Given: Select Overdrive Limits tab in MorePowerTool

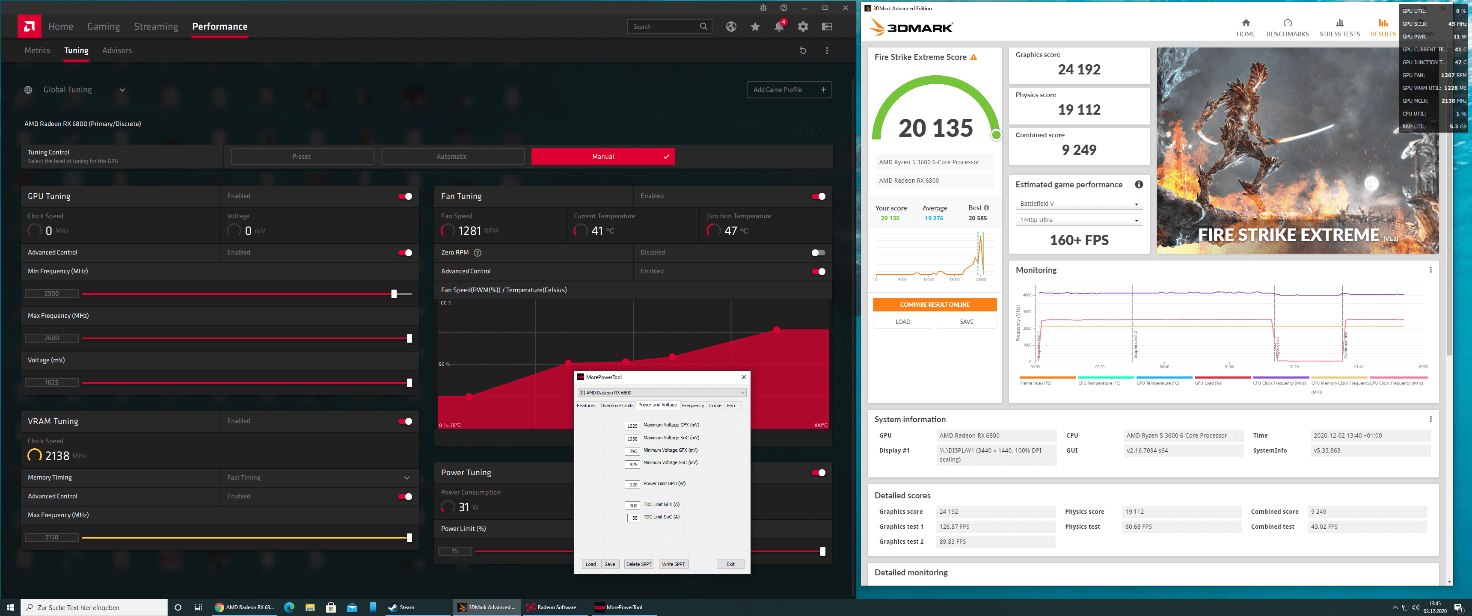Looking at the screenshot, I should point(617,406).
